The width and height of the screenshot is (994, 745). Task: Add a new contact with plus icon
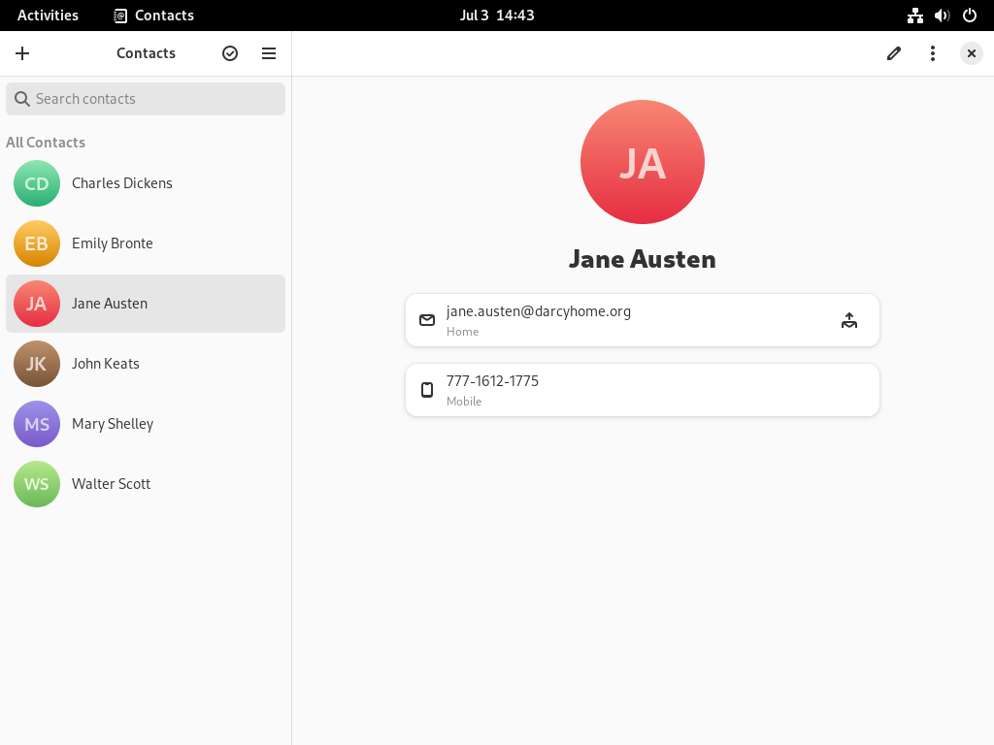(22, 53)
